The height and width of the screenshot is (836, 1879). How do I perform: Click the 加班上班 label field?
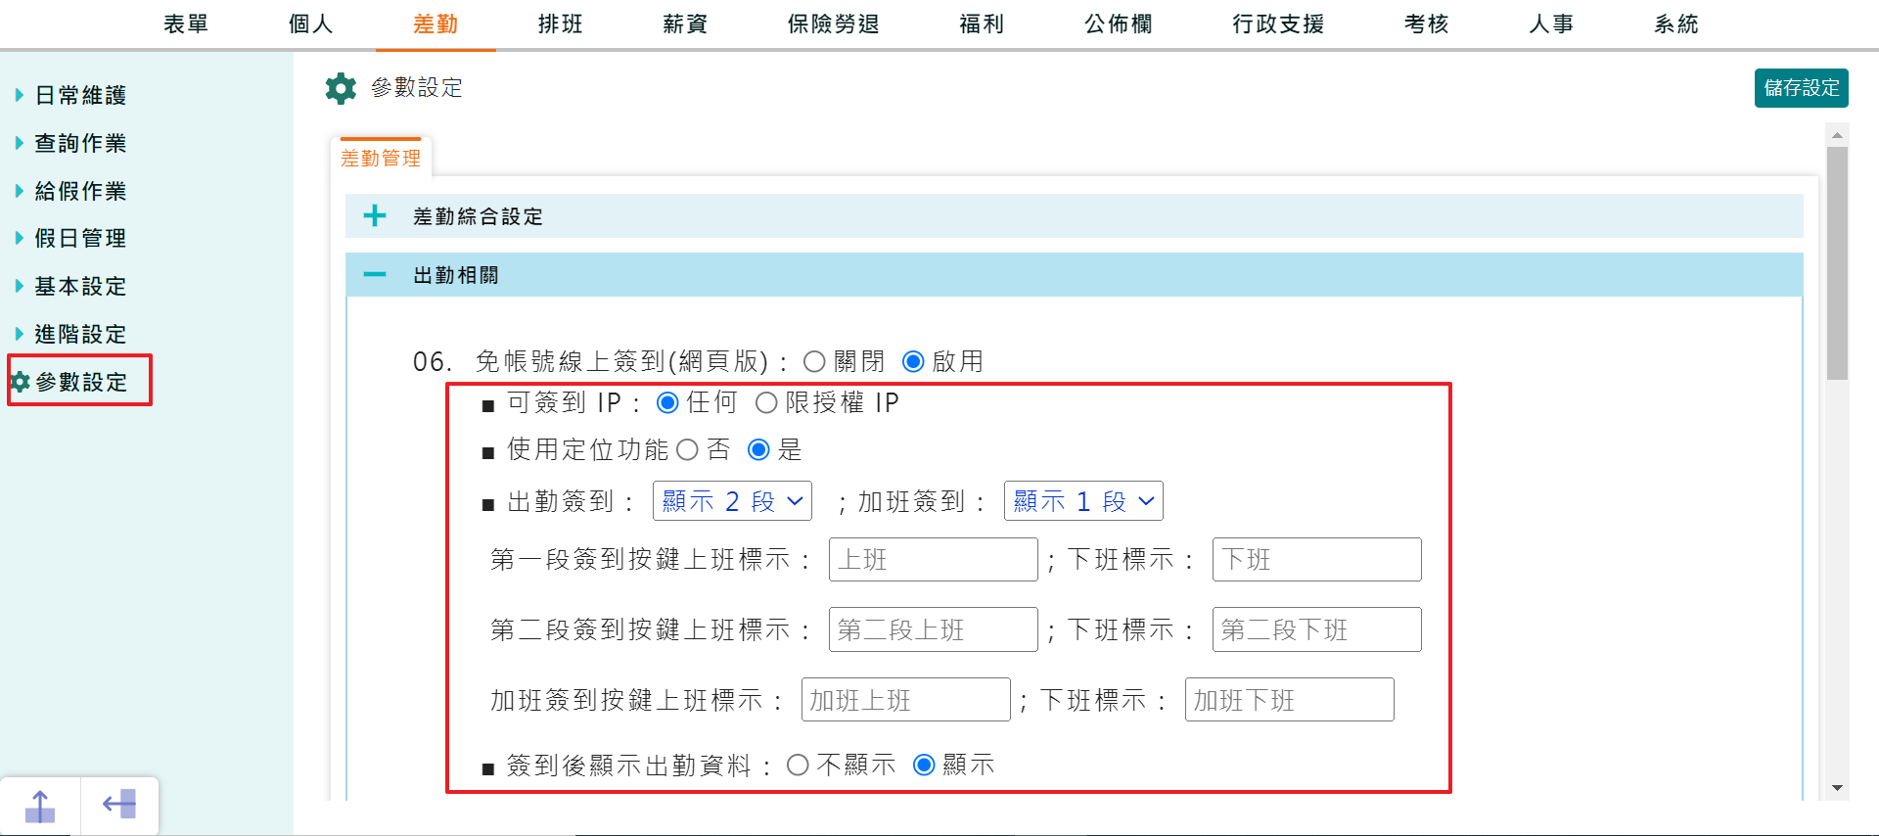click(906, 700)
